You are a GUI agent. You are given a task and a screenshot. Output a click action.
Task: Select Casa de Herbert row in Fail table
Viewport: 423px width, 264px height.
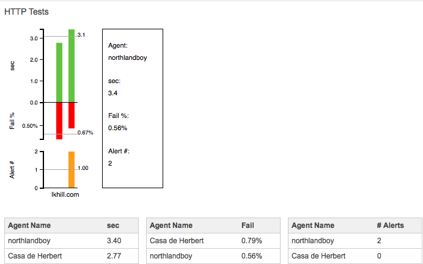(x=213, y=241)
